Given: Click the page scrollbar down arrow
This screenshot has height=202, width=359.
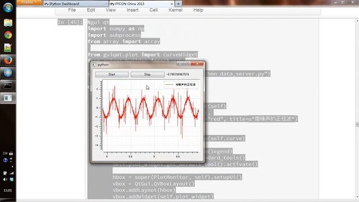Looking at the screenshot, I should 357,197.
